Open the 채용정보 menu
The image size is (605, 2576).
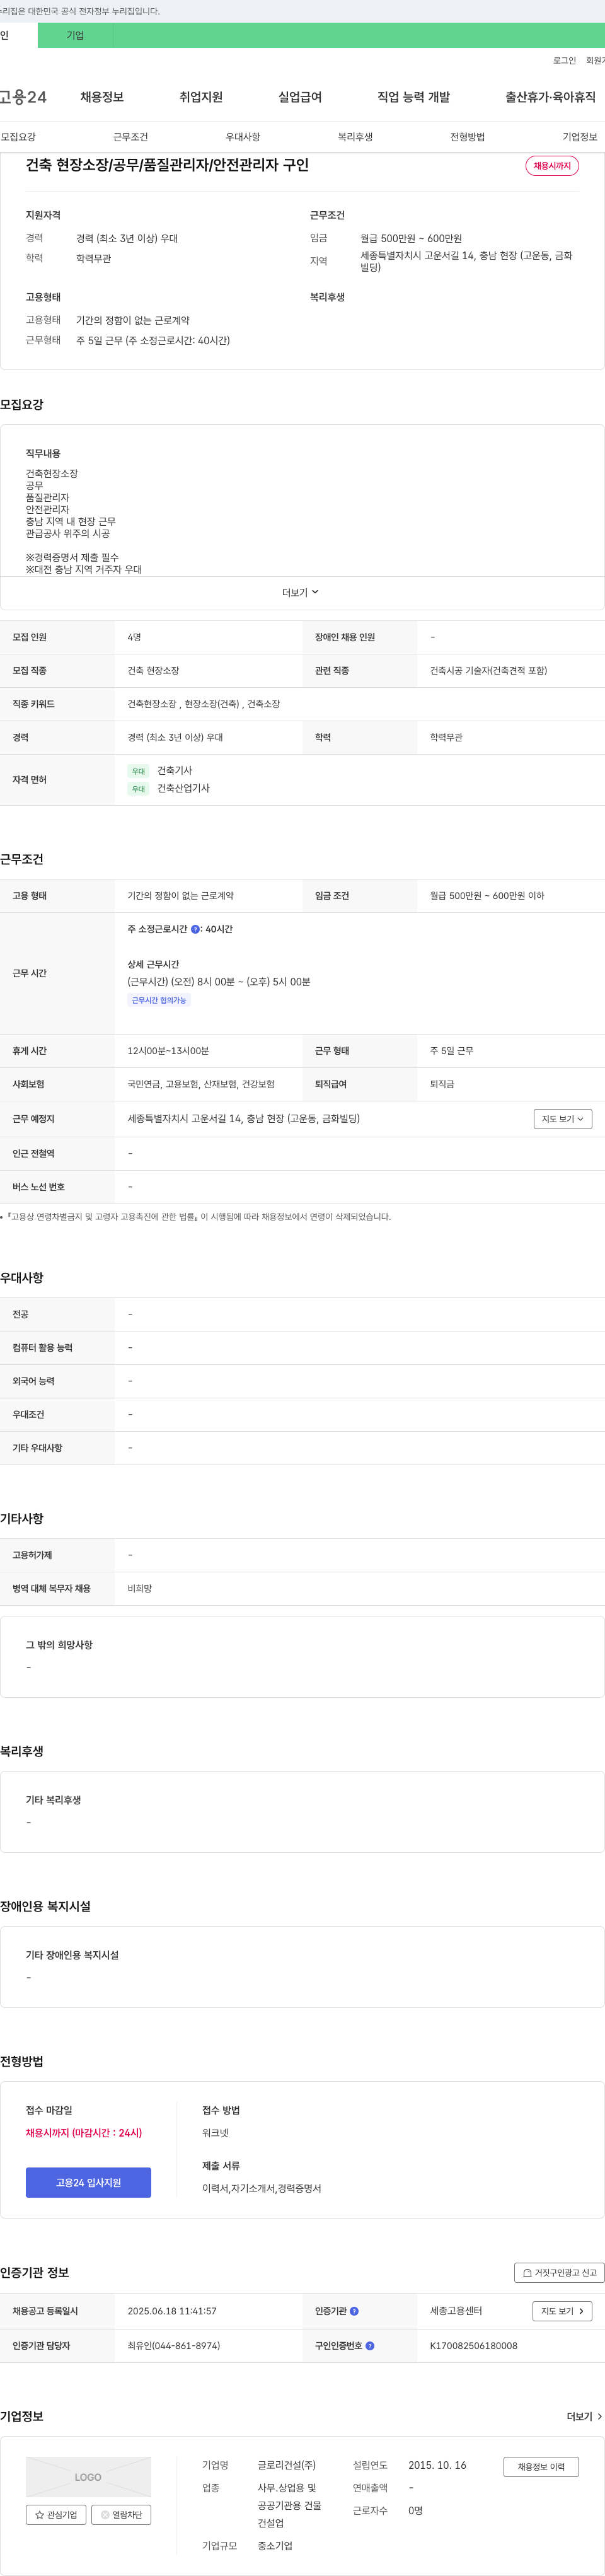point(102,97)
